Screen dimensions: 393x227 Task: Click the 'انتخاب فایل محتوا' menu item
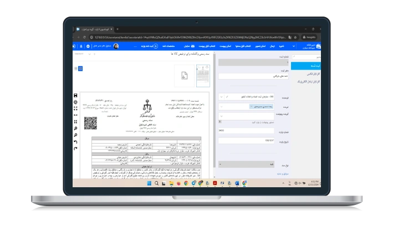tap(243, 46)
